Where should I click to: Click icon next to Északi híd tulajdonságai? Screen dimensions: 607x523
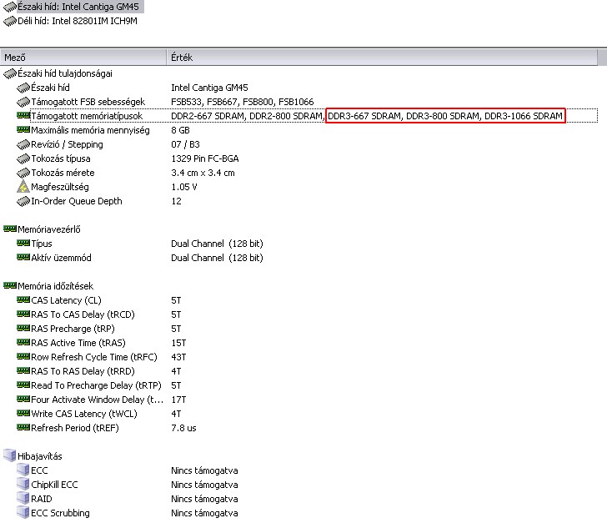point(10,73)
